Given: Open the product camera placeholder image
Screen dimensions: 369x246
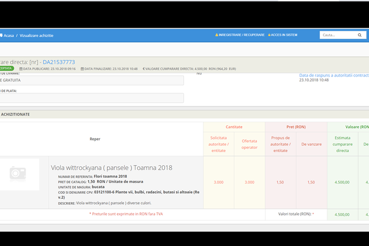Looking at the screenshot, I should (18, 173).
